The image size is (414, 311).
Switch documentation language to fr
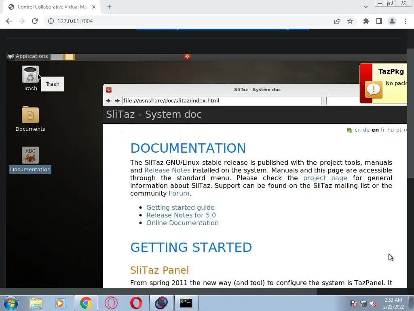coord(383,130)
